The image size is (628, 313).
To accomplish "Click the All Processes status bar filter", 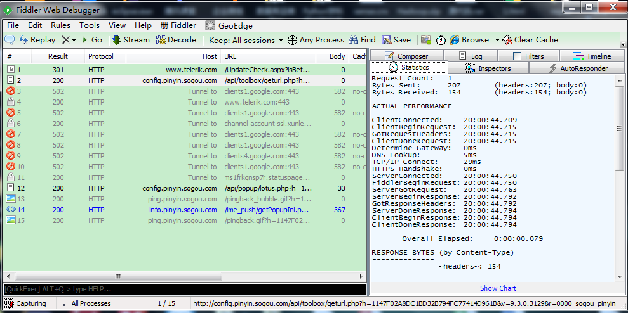I will pos(86,303).
